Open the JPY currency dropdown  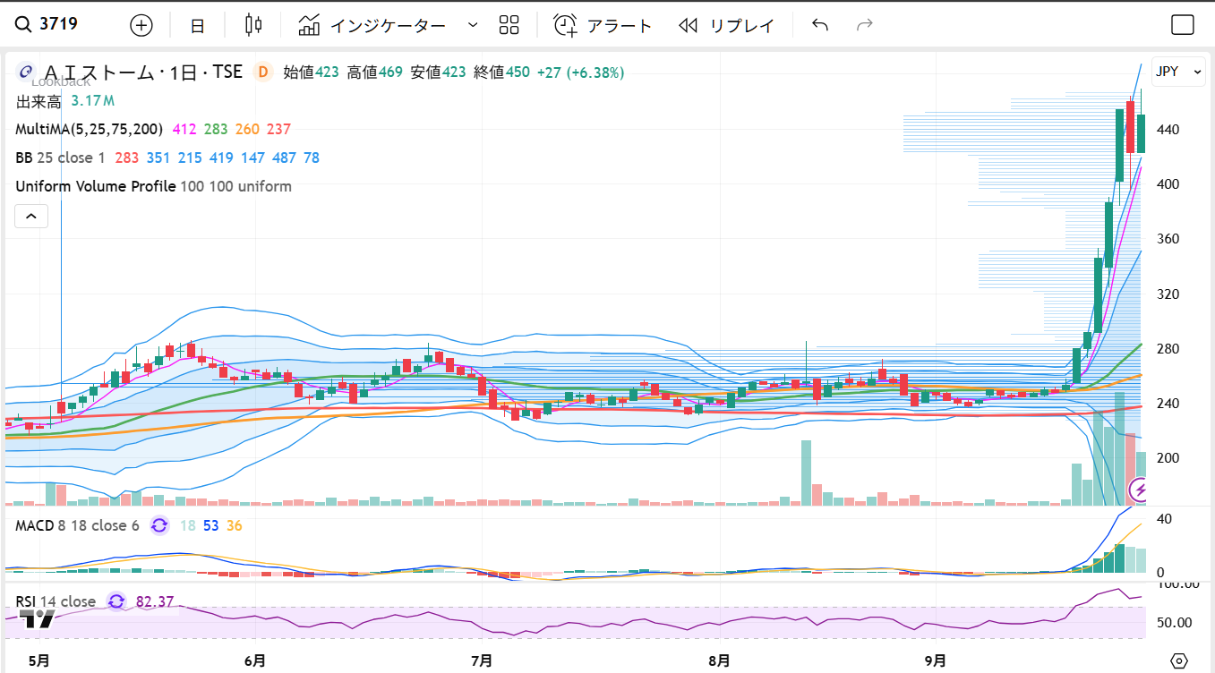(x=1177, y=72)
